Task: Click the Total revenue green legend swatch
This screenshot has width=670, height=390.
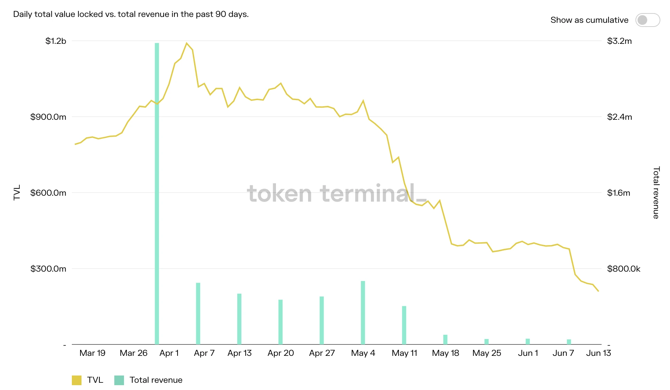Action: coord(119,380)
